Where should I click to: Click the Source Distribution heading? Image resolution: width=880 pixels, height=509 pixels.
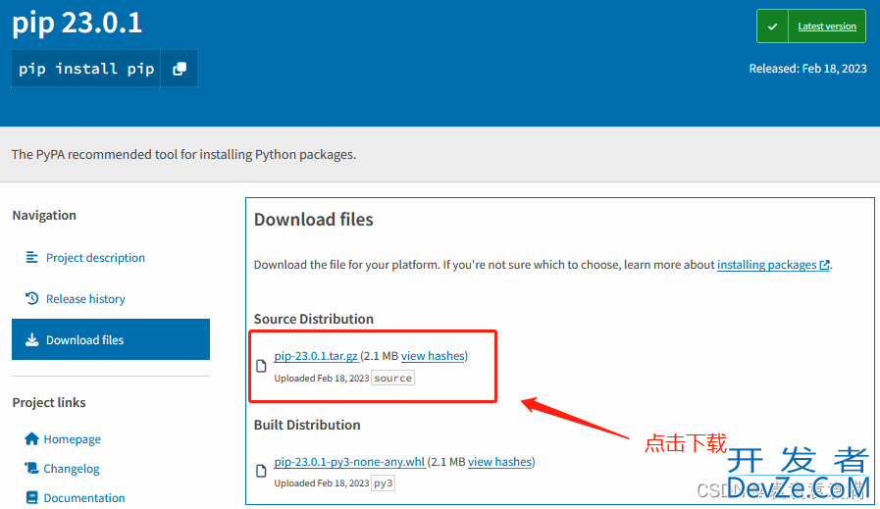(x=313, y=319)
